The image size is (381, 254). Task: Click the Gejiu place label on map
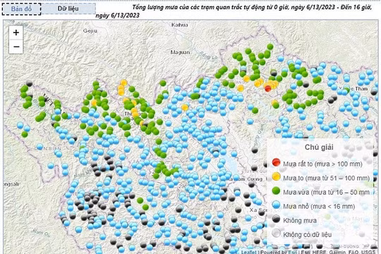(x=90, y=31)
